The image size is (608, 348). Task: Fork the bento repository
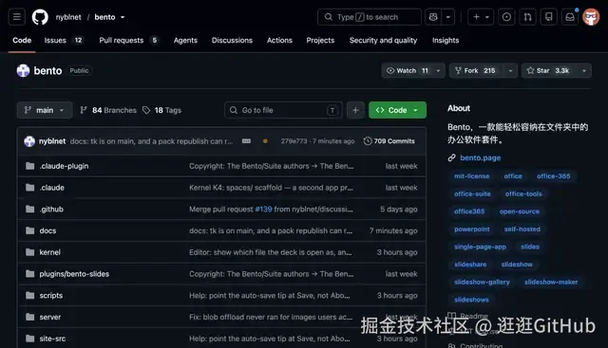[476, 71]
